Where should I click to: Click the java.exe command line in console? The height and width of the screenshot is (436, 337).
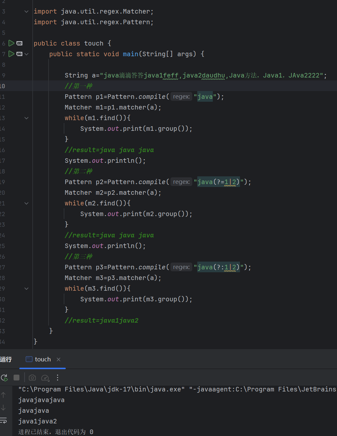pyautogui.click(x=177, y=389)
